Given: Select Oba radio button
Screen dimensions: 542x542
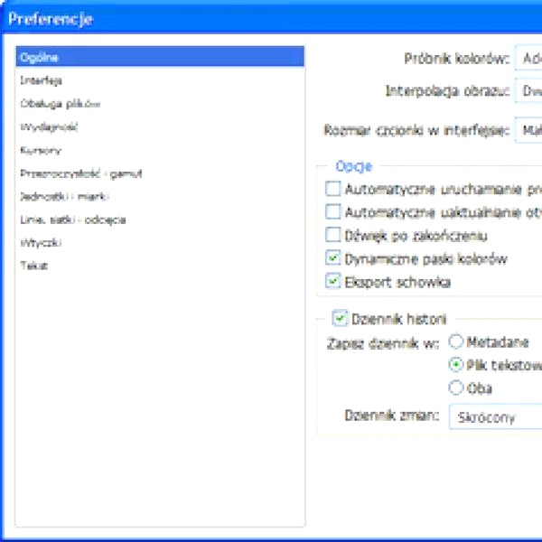Looking at the screenshot, I should [455, 388].
